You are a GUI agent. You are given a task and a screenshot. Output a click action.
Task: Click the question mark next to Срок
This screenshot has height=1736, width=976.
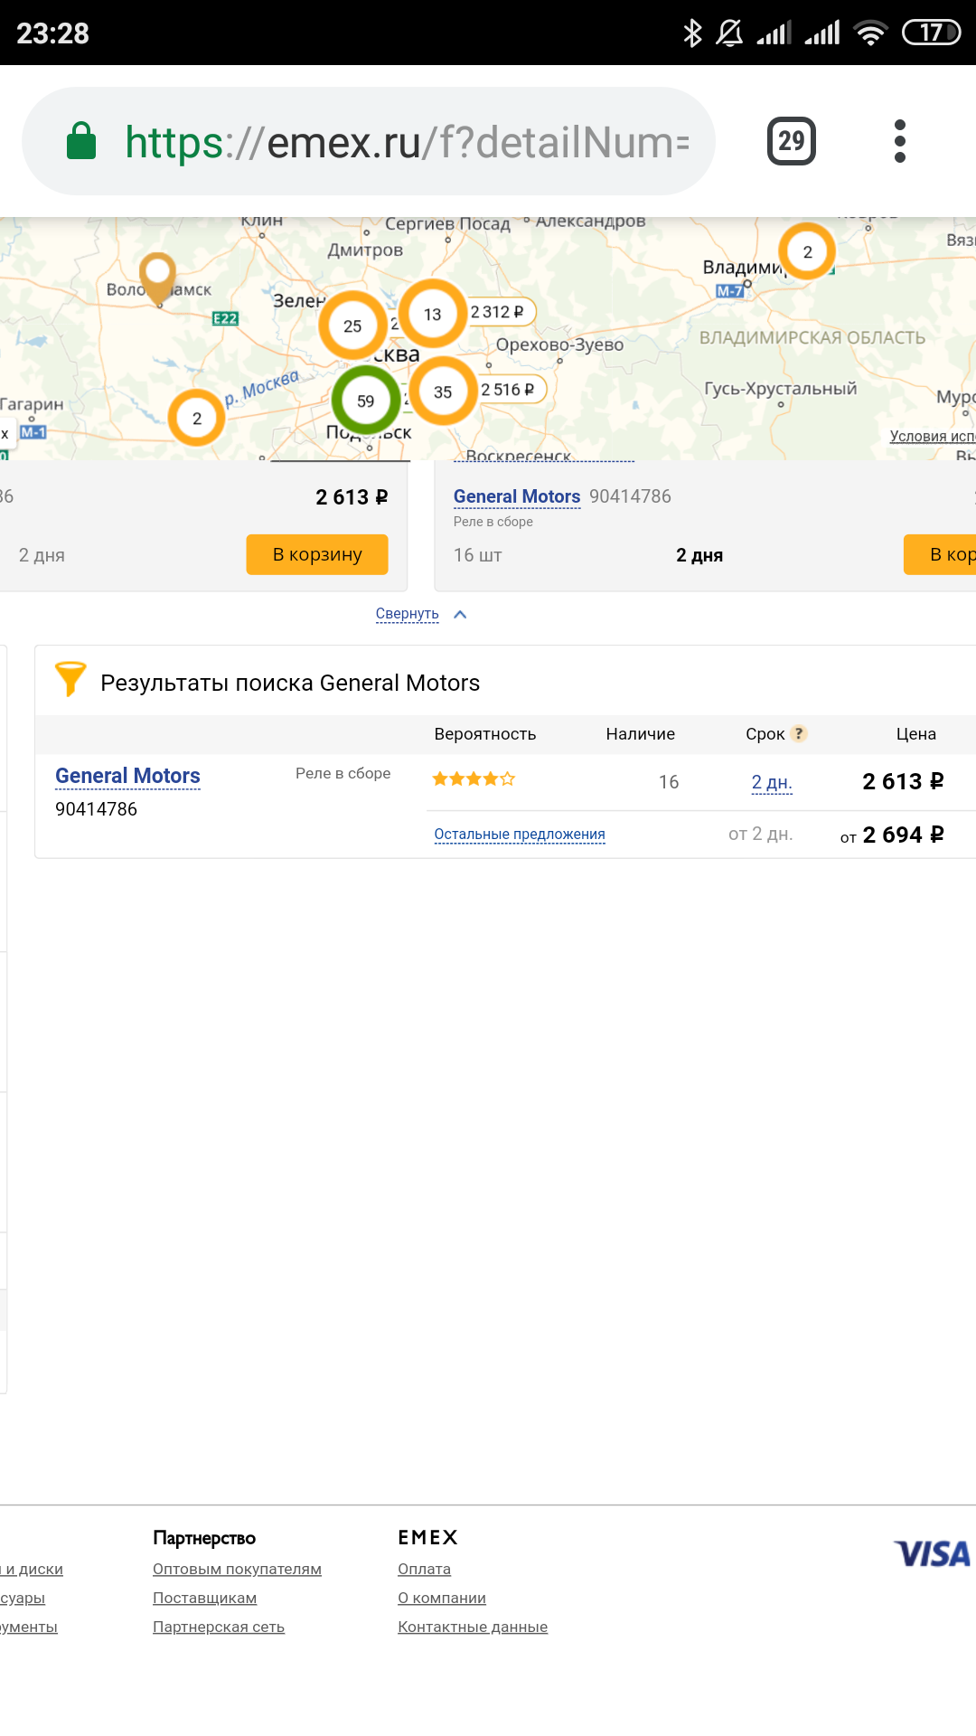[x=799, y=733]
